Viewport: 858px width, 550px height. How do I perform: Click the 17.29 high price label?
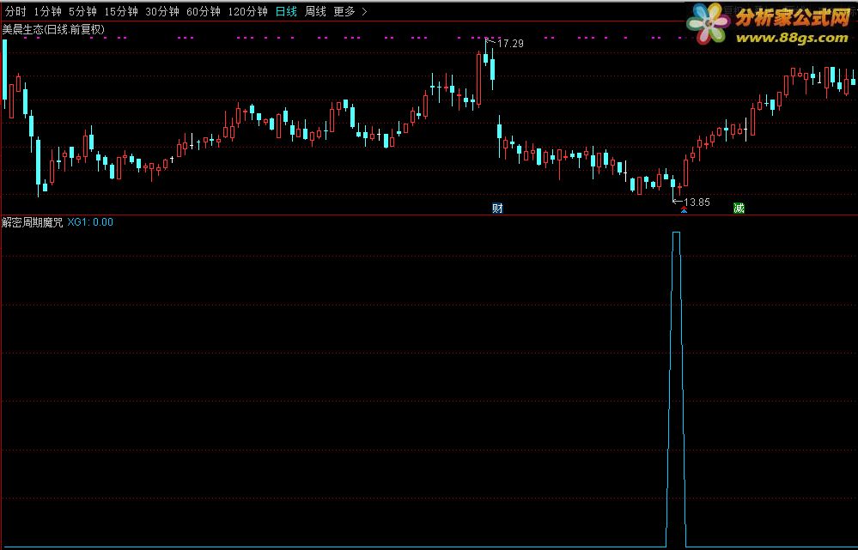coord(510,44)
